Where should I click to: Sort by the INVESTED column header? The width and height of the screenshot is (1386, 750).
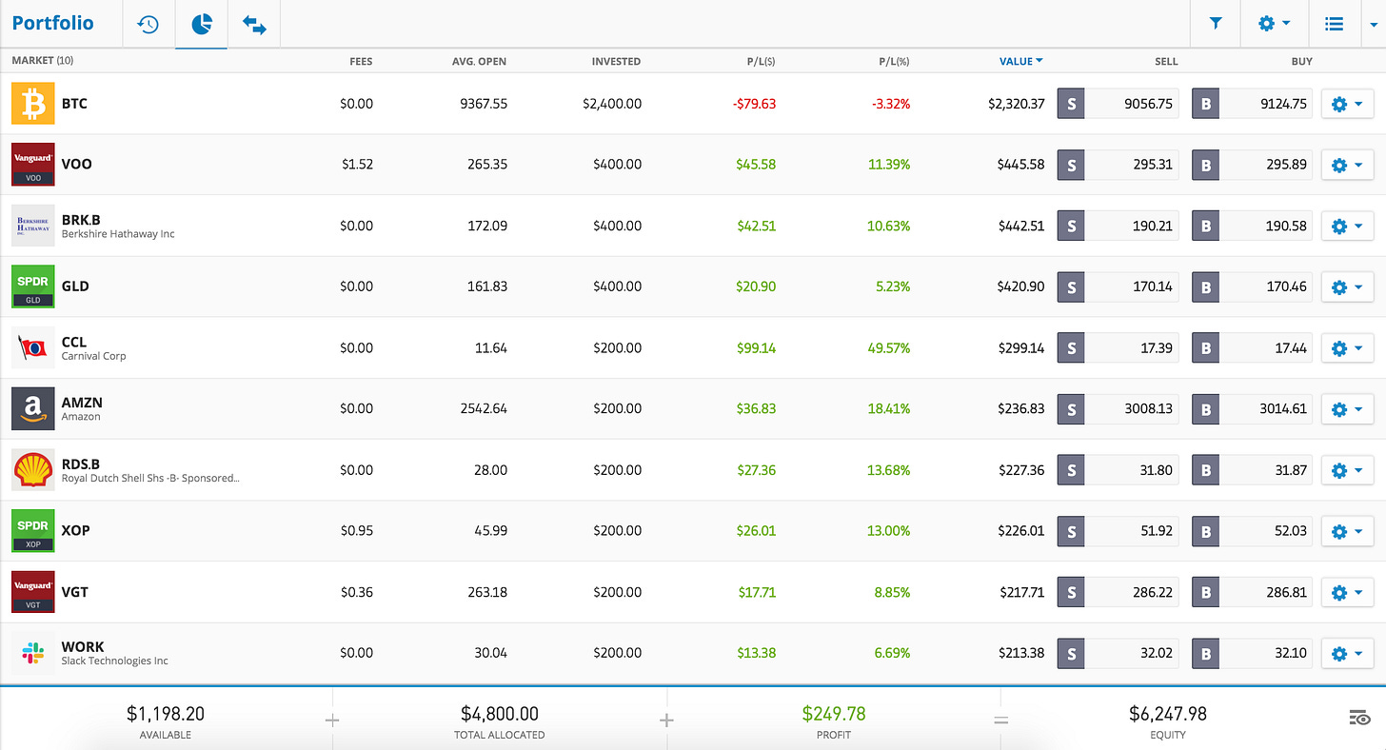point(616,61)
